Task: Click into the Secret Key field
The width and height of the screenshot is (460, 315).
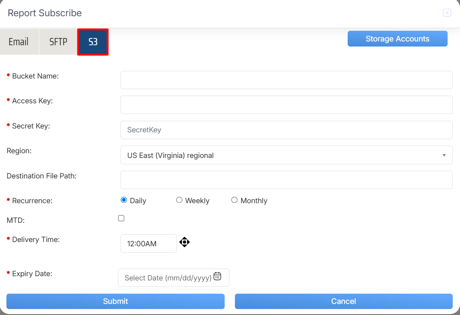Action: tap(286, 130)
